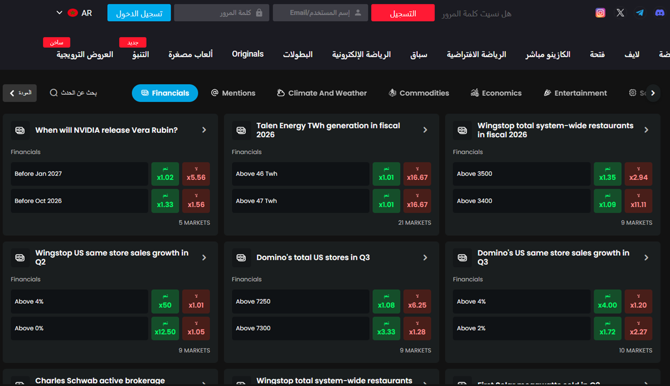Open the Discord social link
This screenshot has width=670, height=386.
point(659,13)
